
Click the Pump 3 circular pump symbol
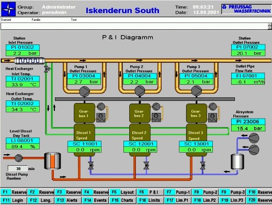click(x=197, y=91)
